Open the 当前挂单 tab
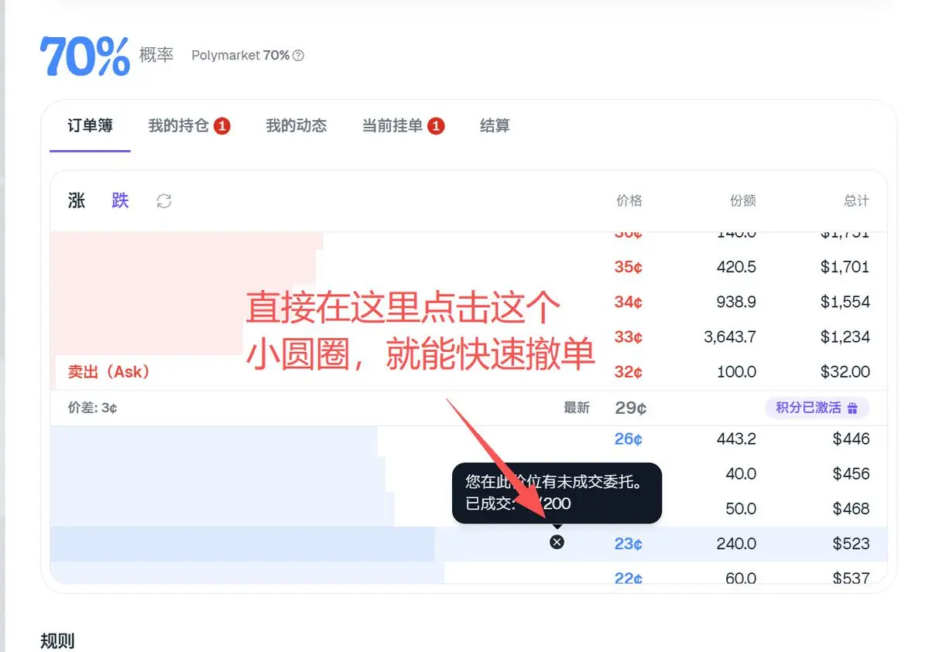 pyautogui.click(x=403, y=125)
